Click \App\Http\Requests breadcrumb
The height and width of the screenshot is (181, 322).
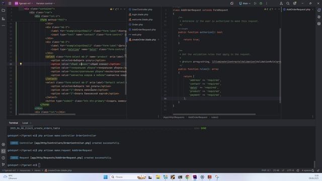pos(174,117)
